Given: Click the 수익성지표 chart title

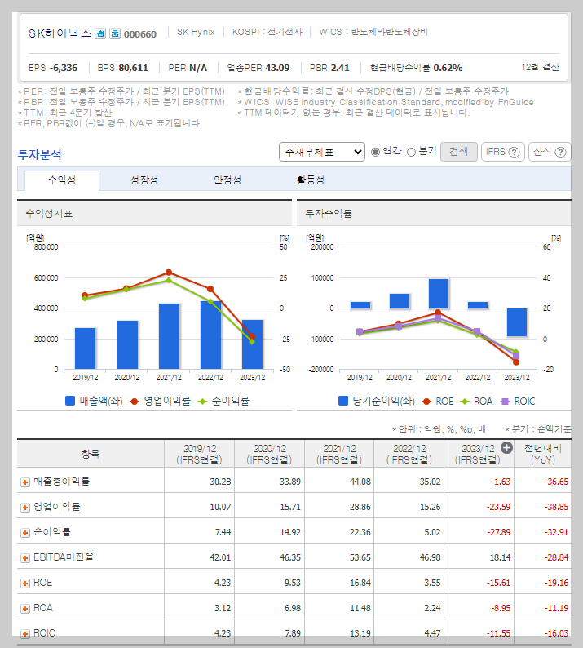Looking at the screenshot, I should [x=49, y=214].
